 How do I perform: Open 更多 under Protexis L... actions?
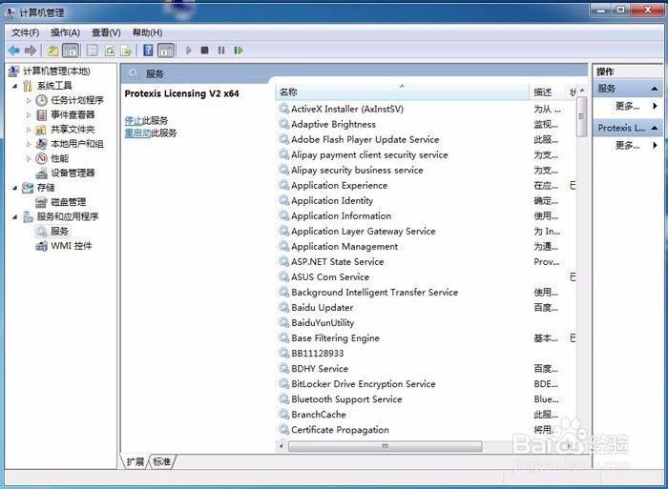click(628, 146)
